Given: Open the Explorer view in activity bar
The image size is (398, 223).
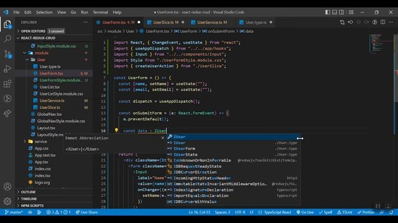Looking at the screenshot, I should click(x=7, y=24).
